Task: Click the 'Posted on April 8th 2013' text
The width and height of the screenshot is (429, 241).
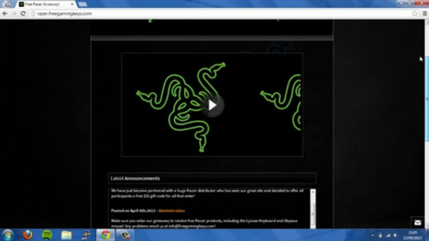Action: 133,211
